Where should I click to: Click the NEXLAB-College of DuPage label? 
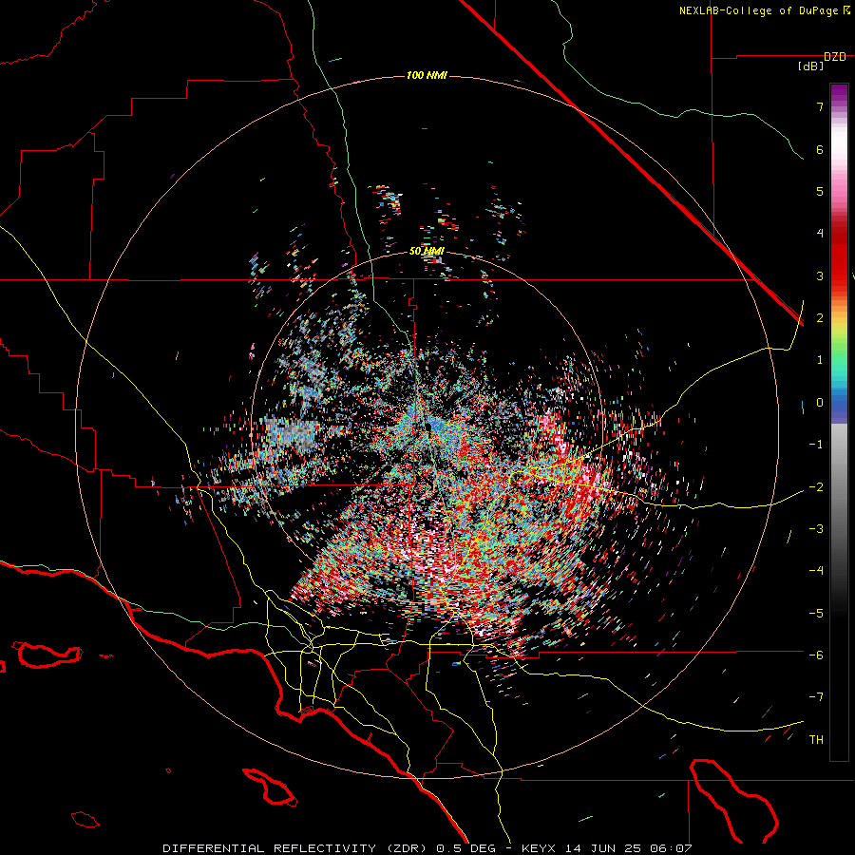pos(764,10)
